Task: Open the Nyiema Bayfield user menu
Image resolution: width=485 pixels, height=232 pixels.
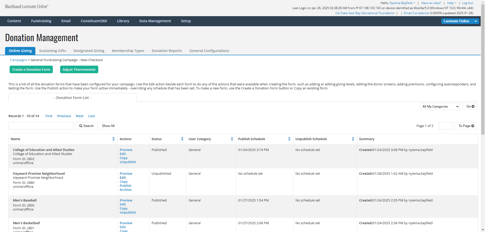Action: 402,3
